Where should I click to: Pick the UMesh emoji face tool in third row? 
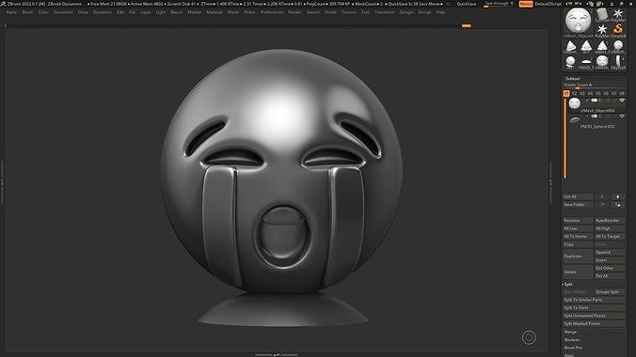tap(618, 47)
